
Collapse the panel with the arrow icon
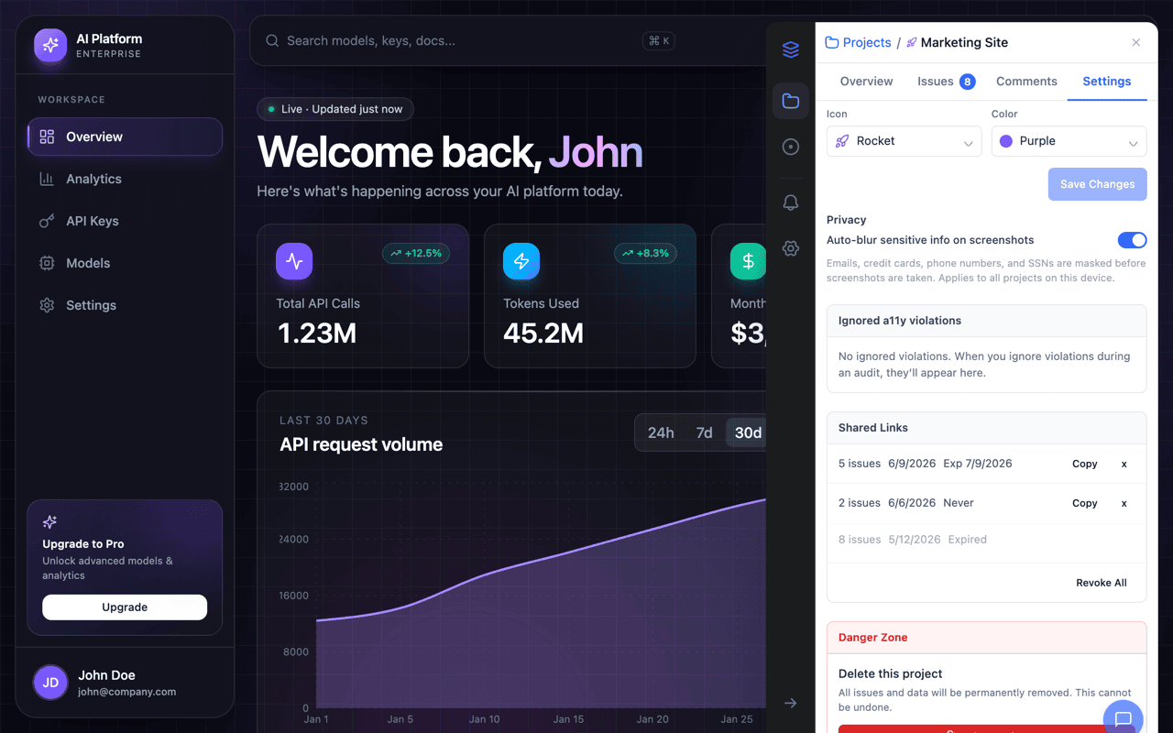(x=791, y=703)
